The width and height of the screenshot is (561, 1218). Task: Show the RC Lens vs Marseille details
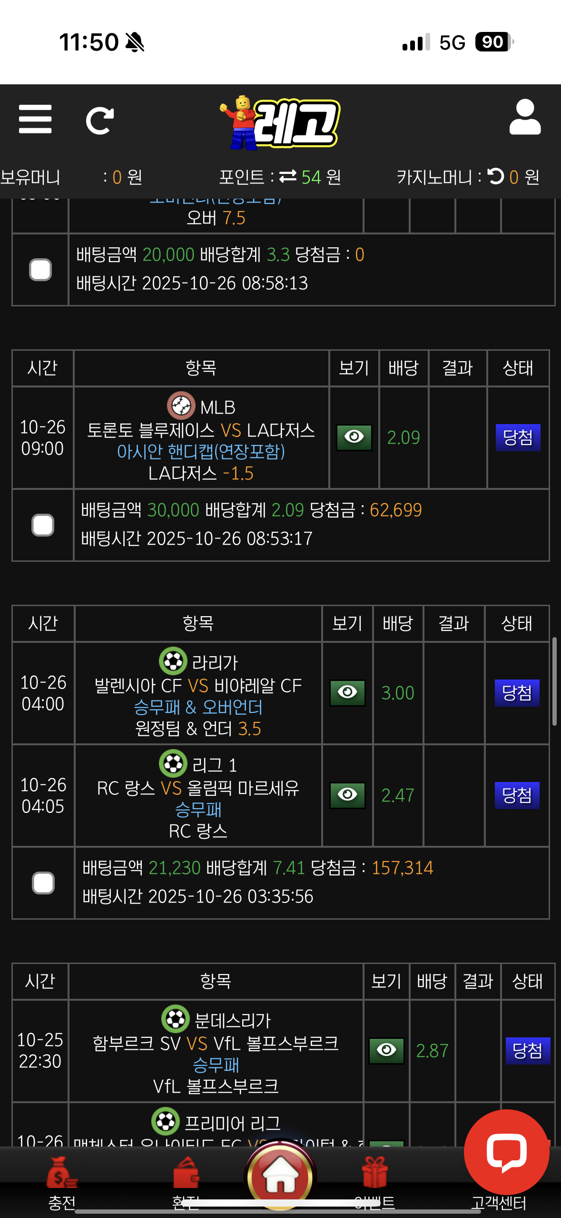[347, 795]
